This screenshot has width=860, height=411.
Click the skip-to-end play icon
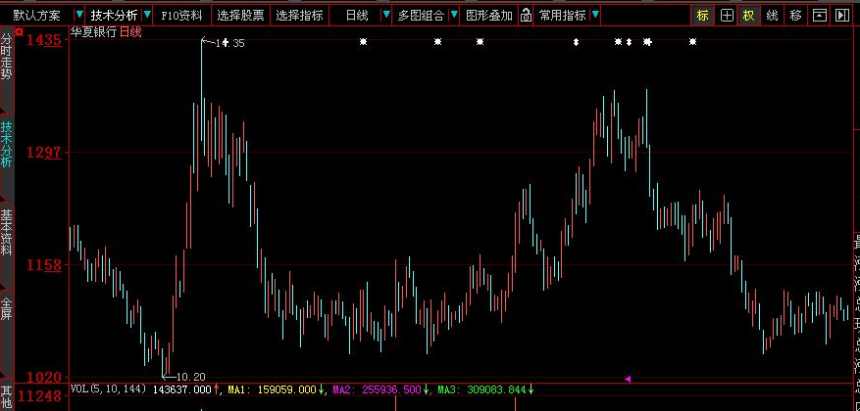[842, 16]
